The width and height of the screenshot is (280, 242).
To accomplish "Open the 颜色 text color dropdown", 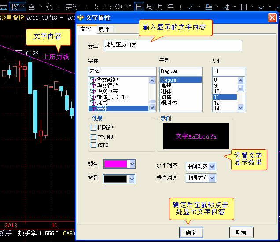I will tap(132, 164).
